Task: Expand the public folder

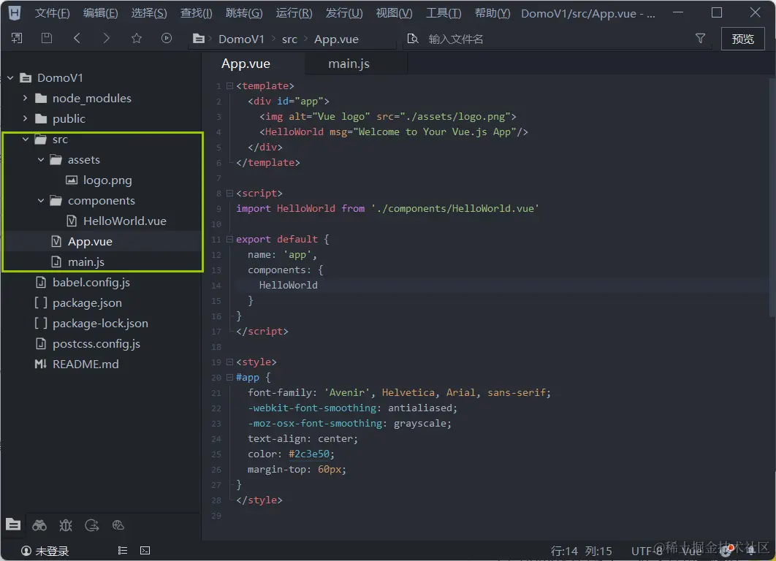Action: [26, 119]
